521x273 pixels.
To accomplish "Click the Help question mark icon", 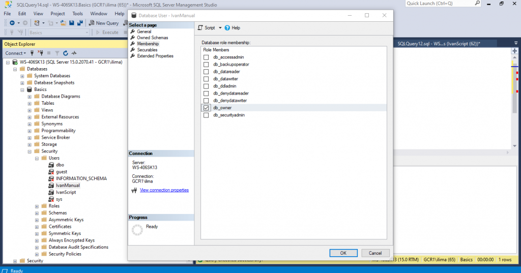I will coord(227,28).
